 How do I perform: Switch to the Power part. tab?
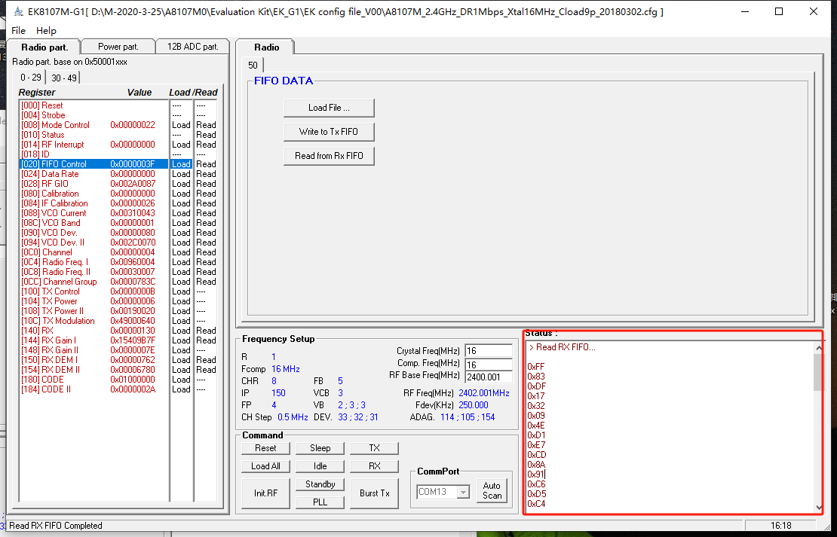[118, 47]
